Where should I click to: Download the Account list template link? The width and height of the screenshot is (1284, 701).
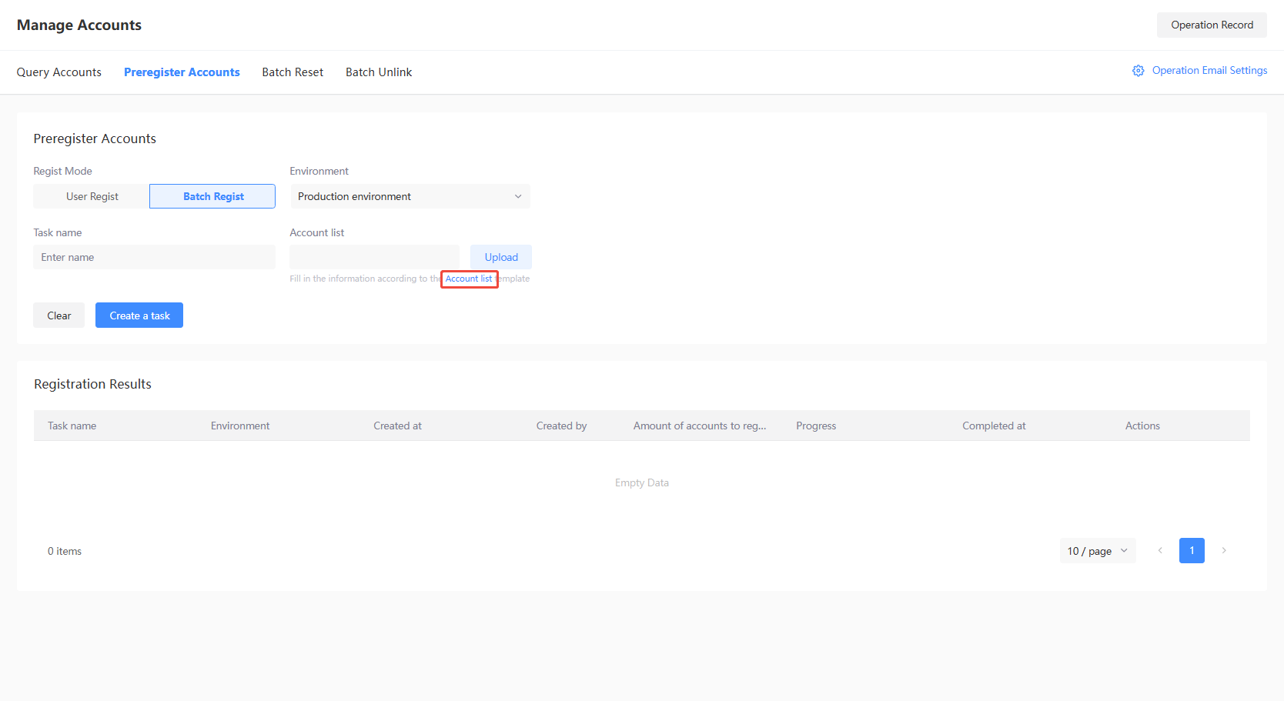(469, 279)
